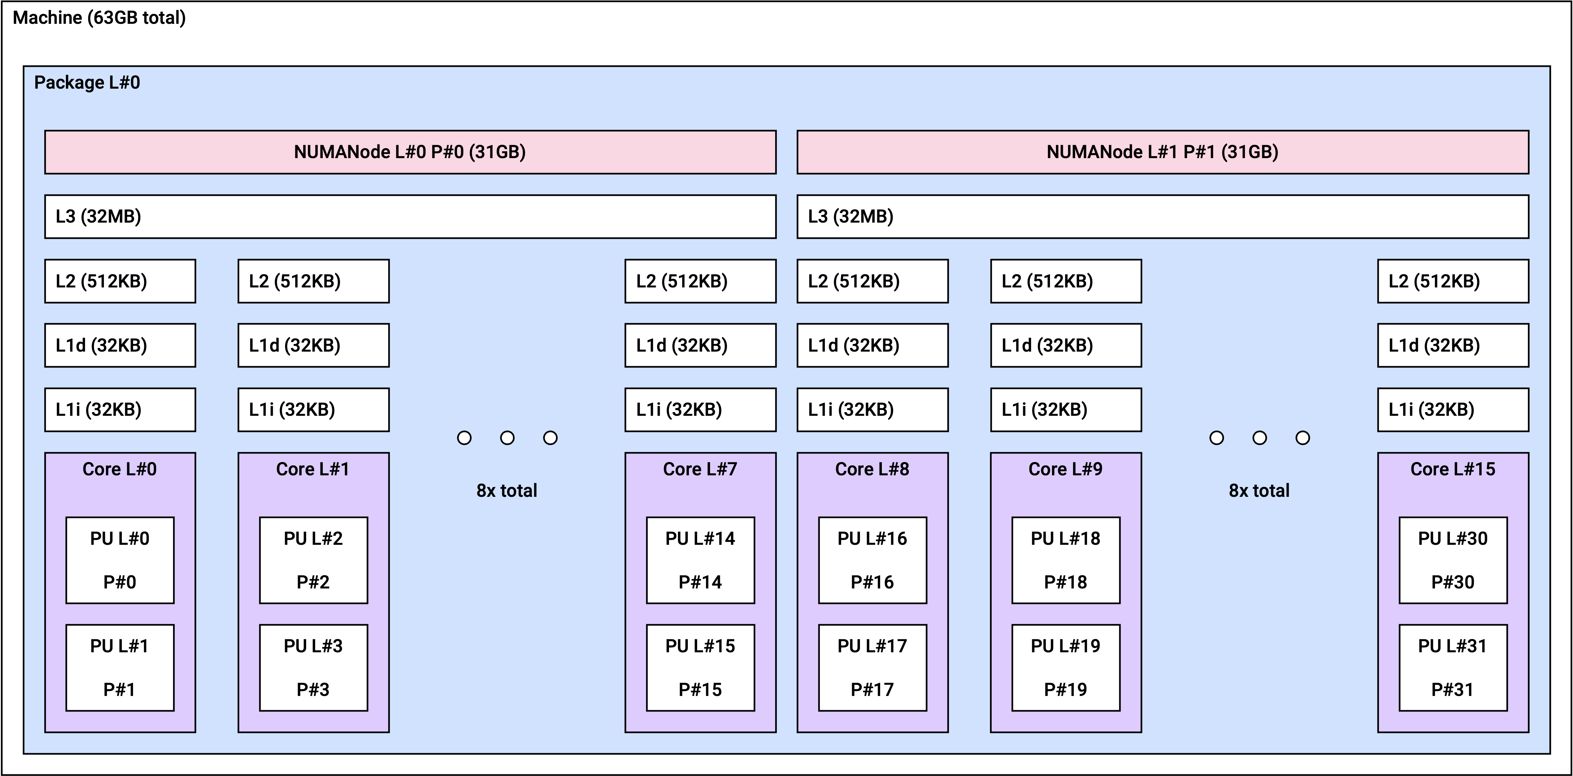Click "8x total" between Core L#9 and L#15

(1259, 491)
